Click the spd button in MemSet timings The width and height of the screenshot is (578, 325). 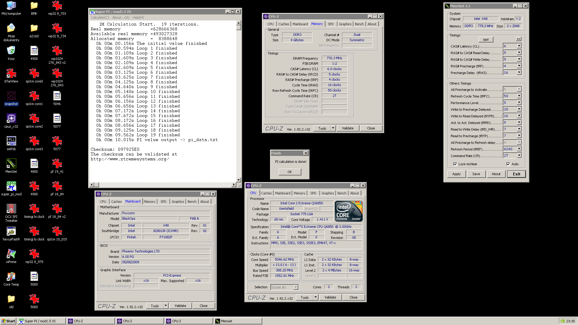486,39
